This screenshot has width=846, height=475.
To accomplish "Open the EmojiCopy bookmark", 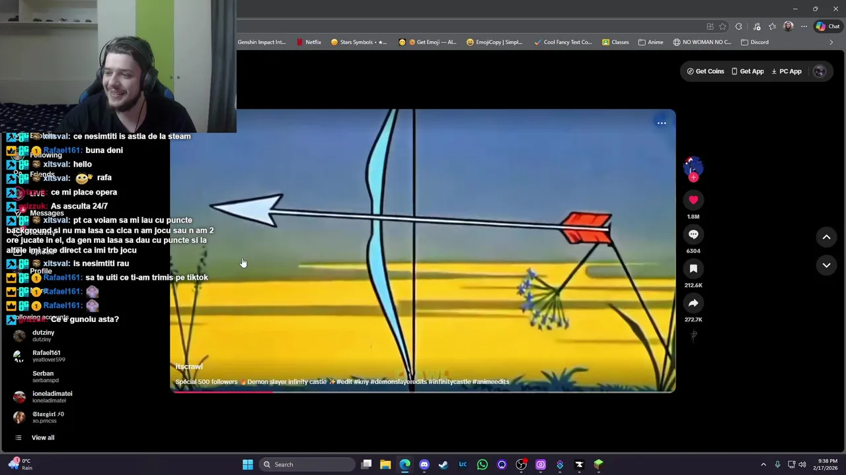I will (x=494, y=42).
